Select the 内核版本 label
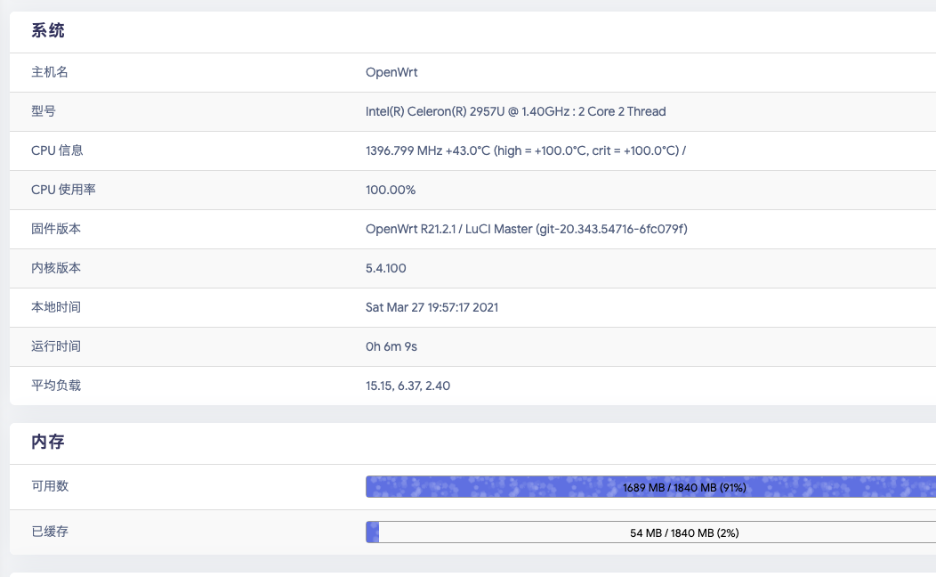Screen dimensions: 936x577 click(x=56, y=268)
